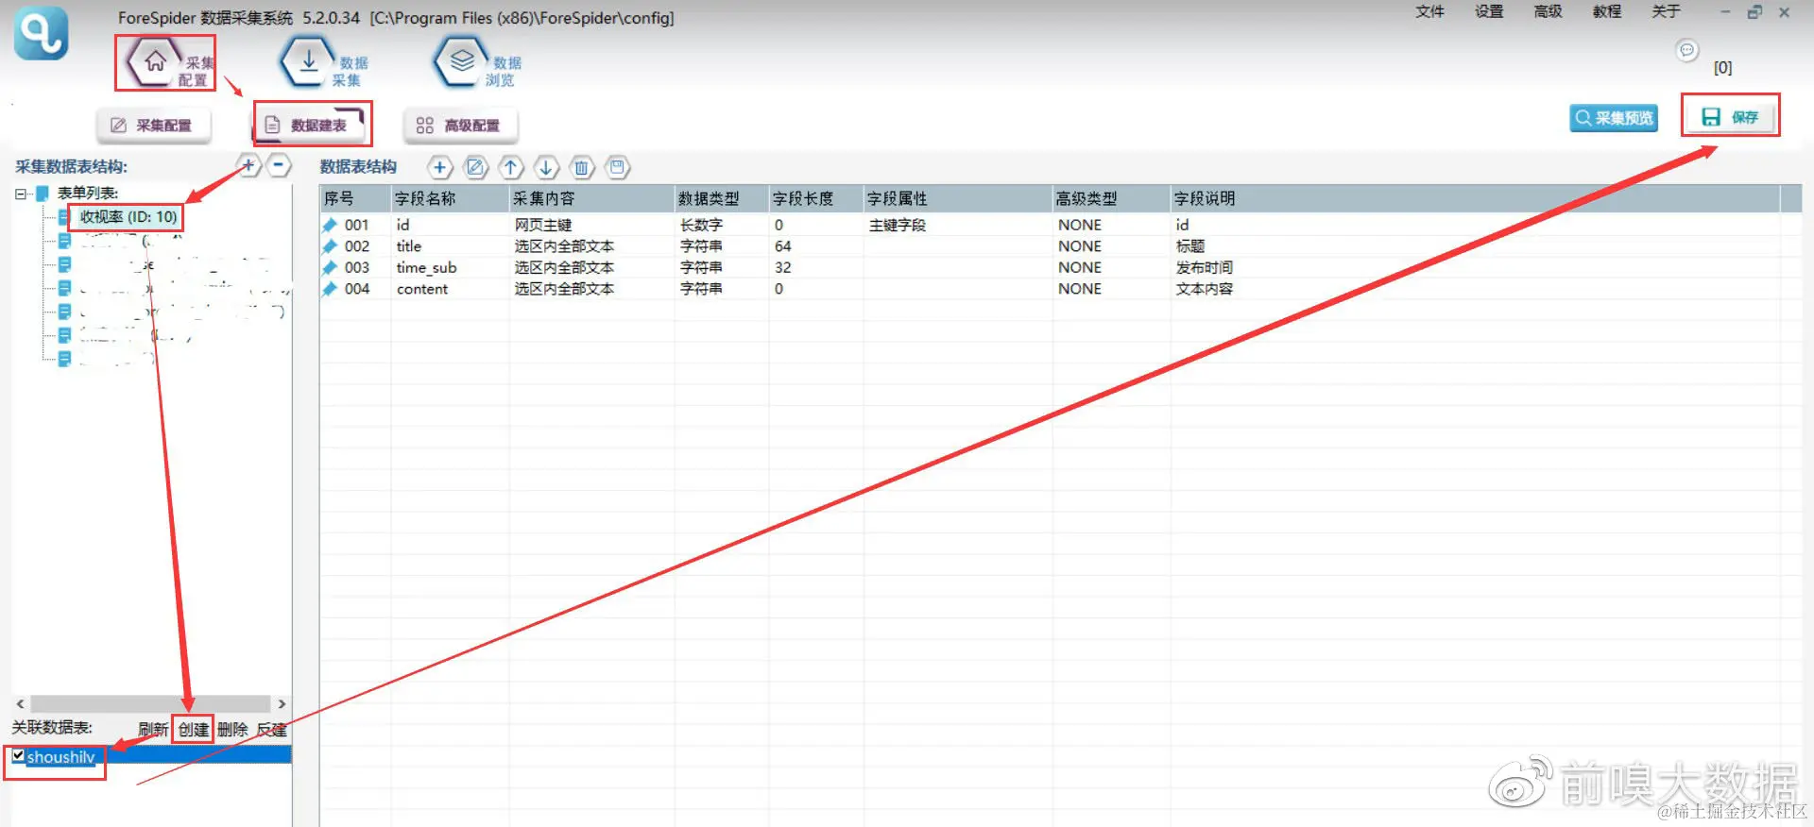Select the time_sub field name cell
The image size is (1814, 827).
pyautogui.click(x=426, y=267)
